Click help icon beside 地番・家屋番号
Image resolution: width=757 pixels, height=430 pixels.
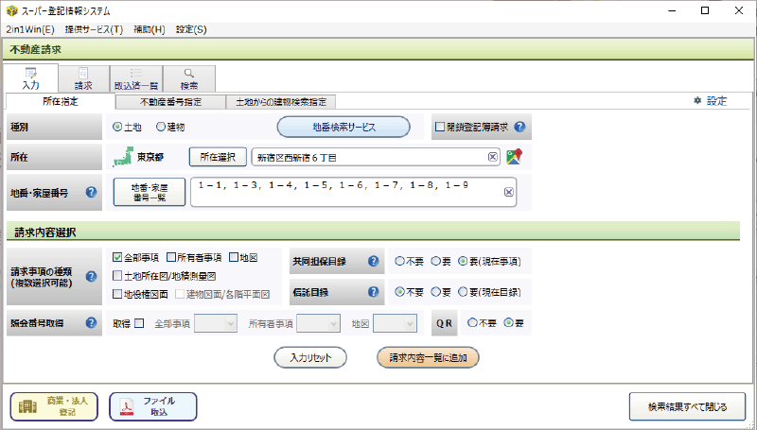92,192
